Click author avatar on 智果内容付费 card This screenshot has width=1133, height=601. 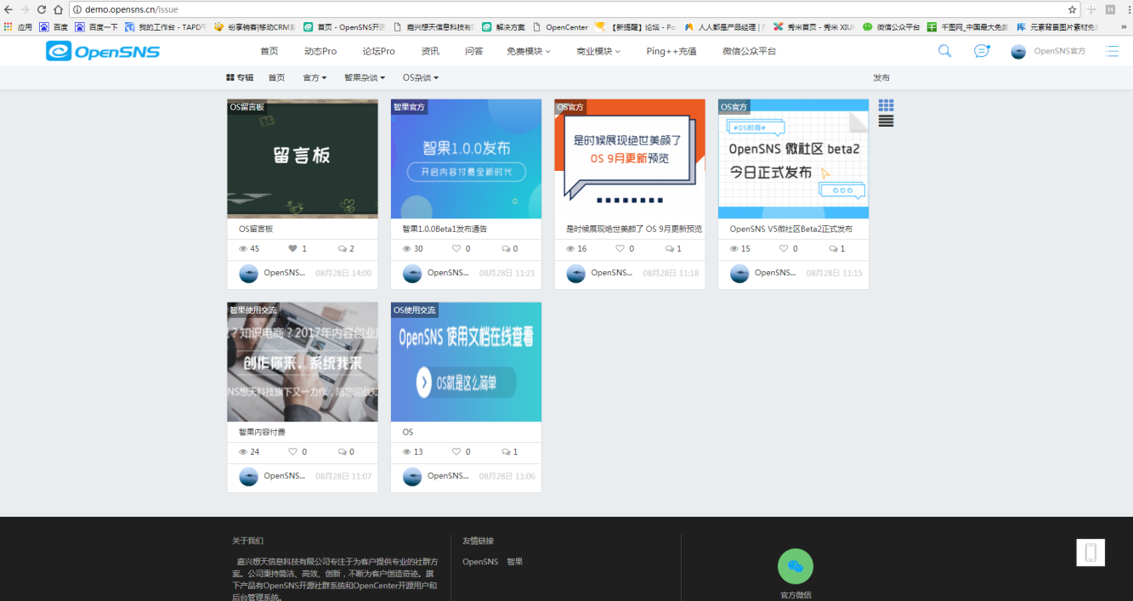click(x=248, y=477)
